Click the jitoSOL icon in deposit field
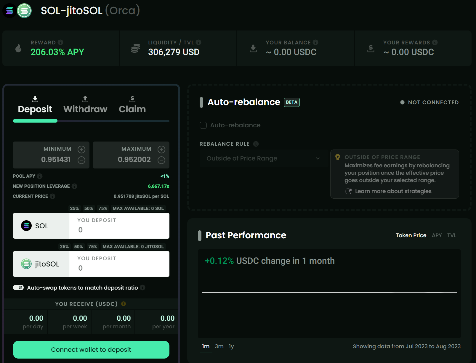Image resolution: width=476 pixels, height=363 pixels. [x=26, y=264]
